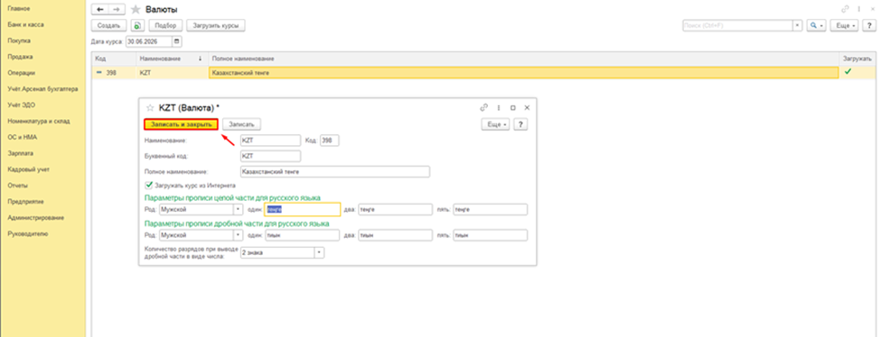
Task: Open main window three-dot menu at top right
Action: pyautogui.click(x=859, y=10)
